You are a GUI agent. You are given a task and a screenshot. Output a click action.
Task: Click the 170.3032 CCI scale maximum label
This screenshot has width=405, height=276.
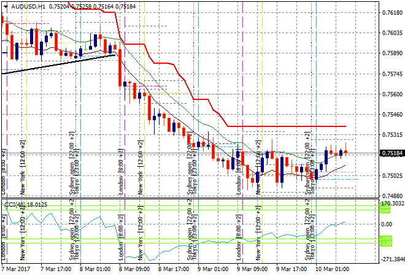392,204
